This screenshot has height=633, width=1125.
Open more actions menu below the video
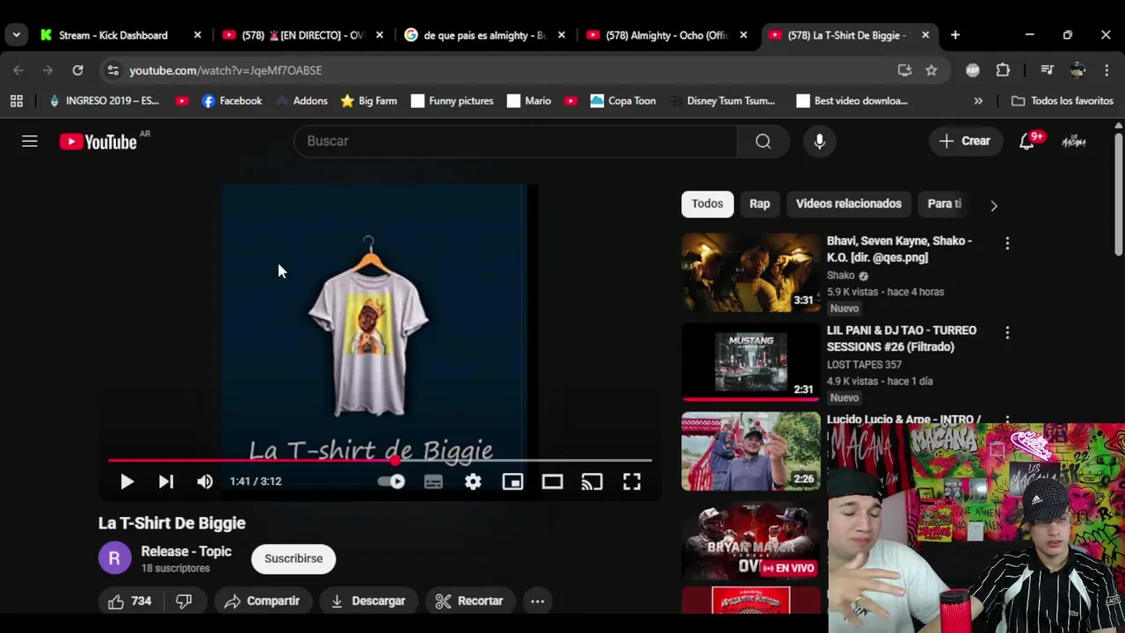coord(537,601)
